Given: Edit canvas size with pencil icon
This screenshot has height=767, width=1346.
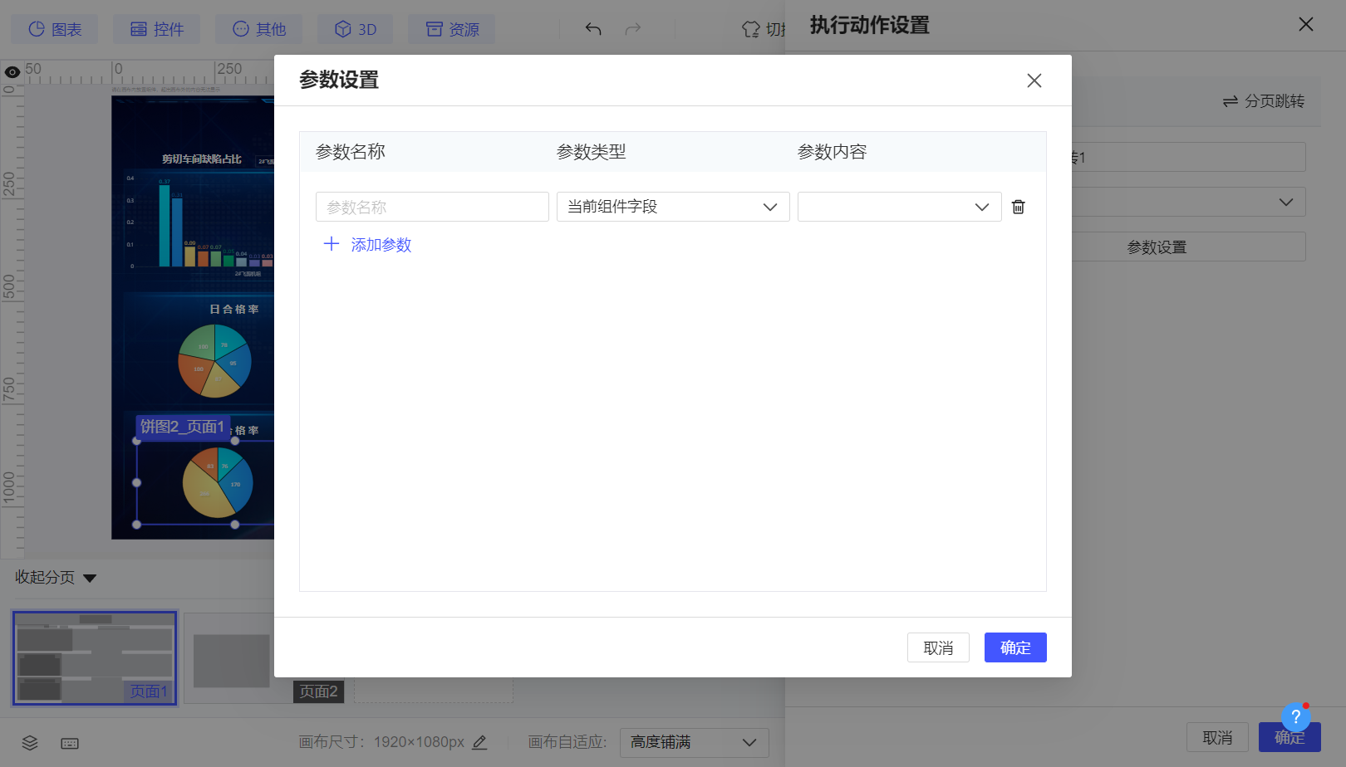Looking at the screenshot, I should click(x=479, y=742).
